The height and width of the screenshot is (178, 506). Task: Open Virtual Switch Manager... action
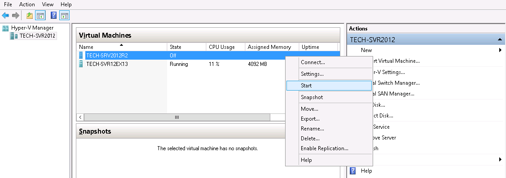pyautogui.click(x=396, y=83)
